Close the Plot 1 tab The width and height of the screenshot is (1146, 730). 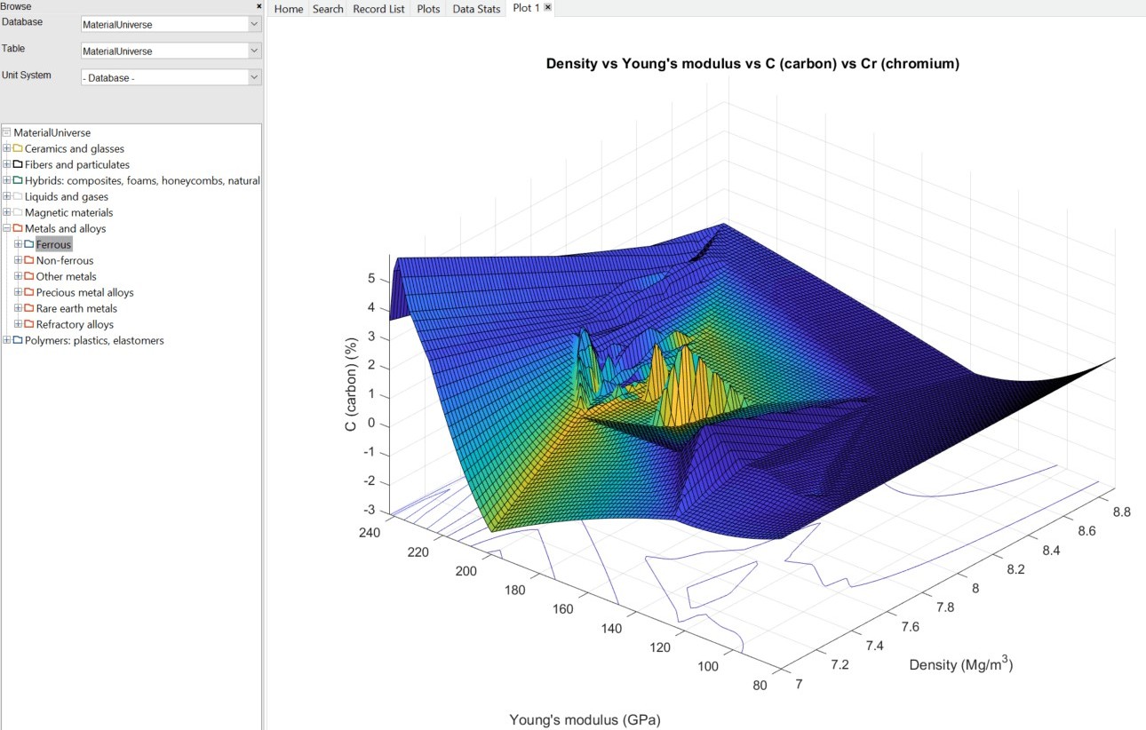tap(547, 8)
